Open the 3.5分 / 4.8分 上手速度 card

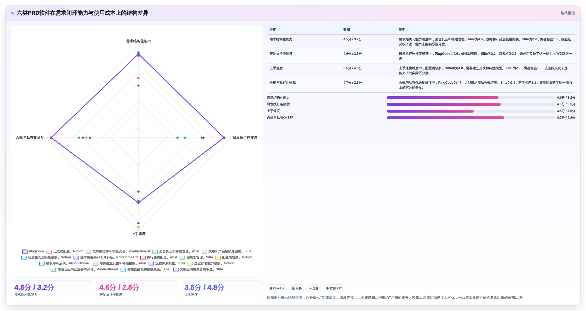click(x=222, y=290)
